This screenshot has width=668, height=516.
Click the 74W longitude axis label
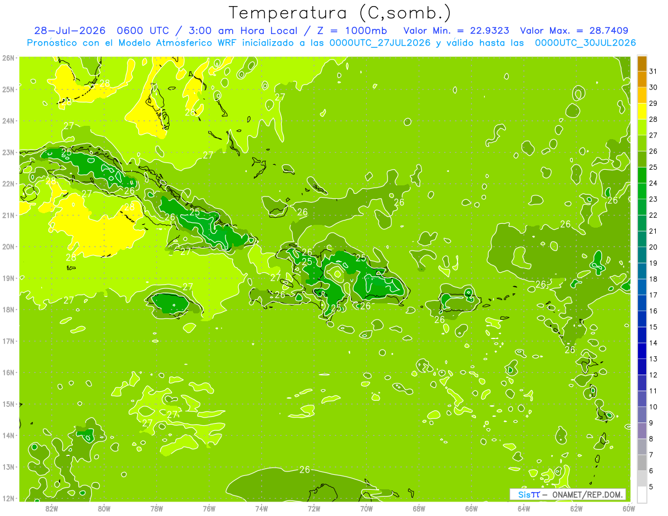pos(262,509)
